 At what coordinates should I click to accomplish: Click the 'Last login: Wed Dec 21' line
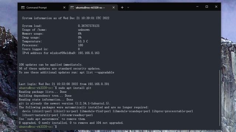pos(64,84)
